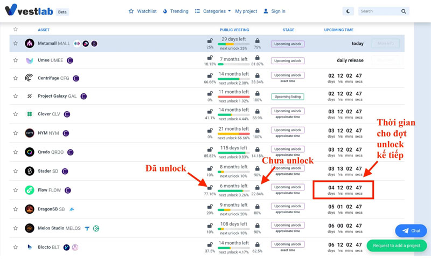This screenshot has width=431, height=259.
Task: Click "today" in the Metamall row
Action: [357, 44]
